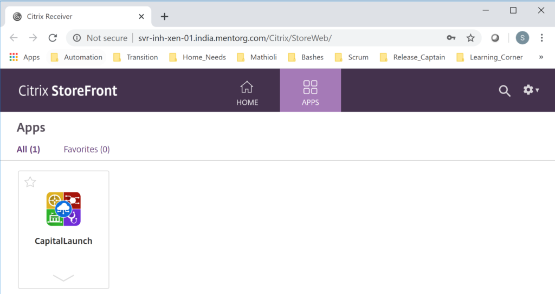The width and height of the screenshot is (555, 294).
Task: Open saved password key icon
Action: click(451, 38)
